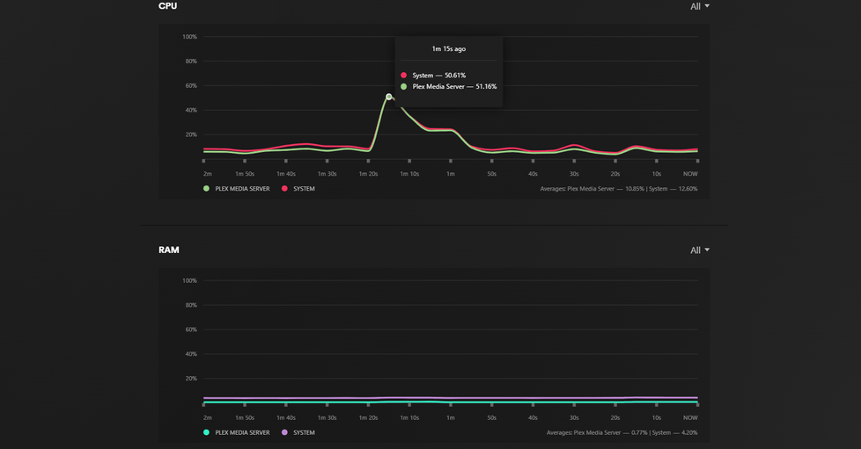Toggle System series in CPU legend
The image size is (861, 449).
(x=298, y=189)
